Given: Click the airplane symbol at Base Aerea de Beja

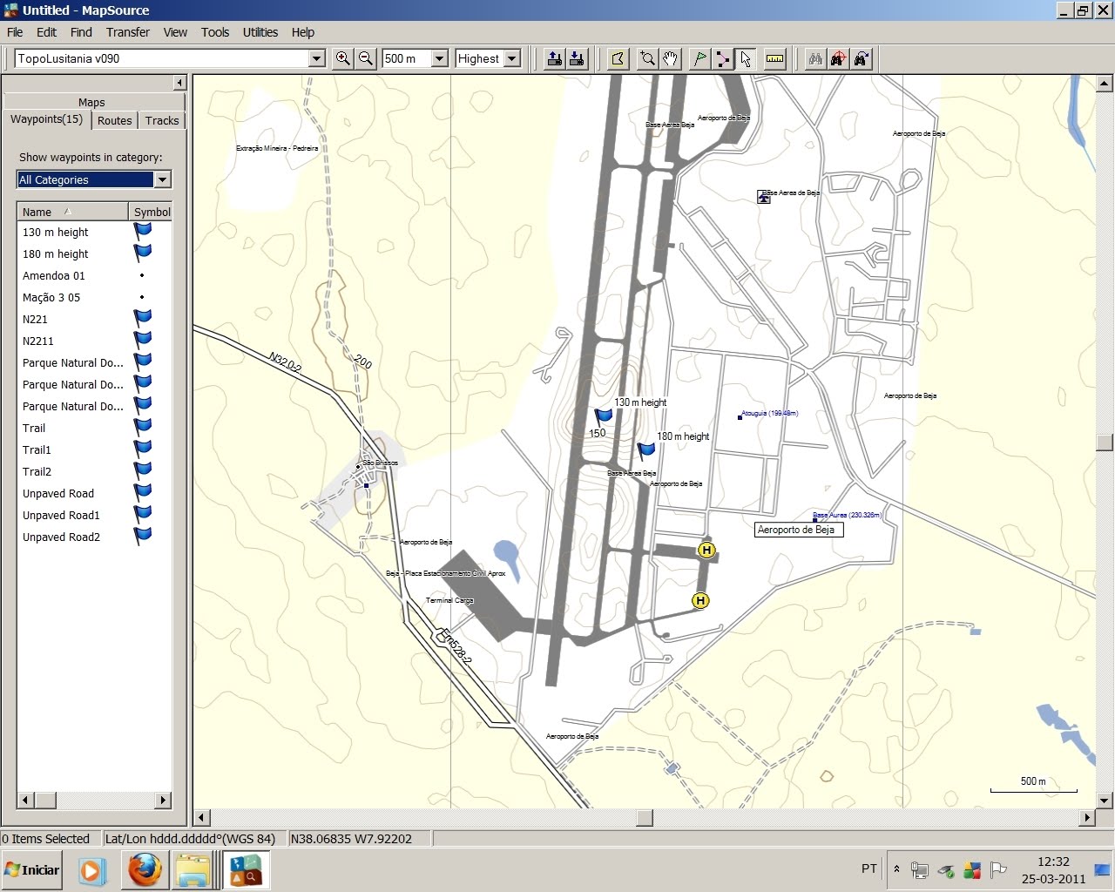Looking at the screenshot, I should 764,197.
